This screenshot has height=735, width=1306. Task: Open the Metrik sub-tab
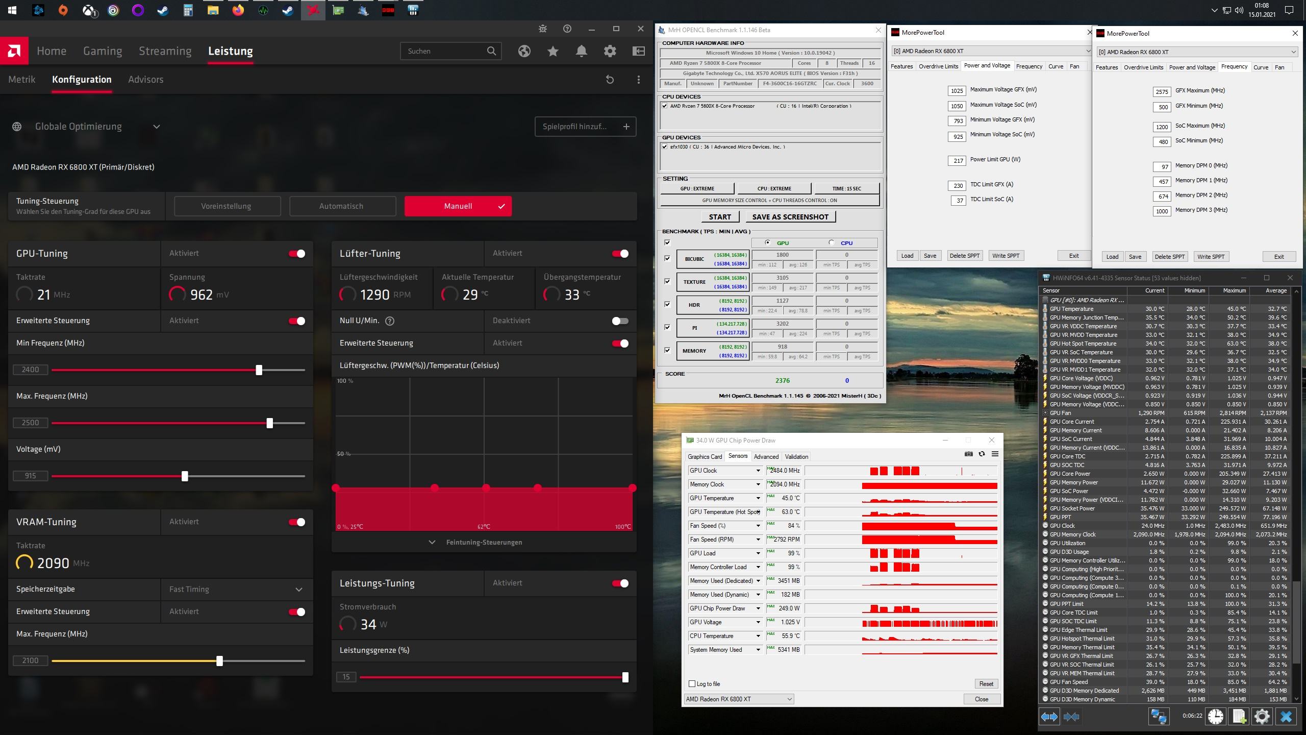pos(22,80)
